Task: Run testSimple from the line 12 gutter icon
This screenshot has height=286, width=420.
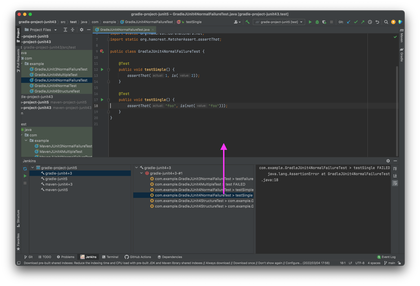Action: pos(102,70)
